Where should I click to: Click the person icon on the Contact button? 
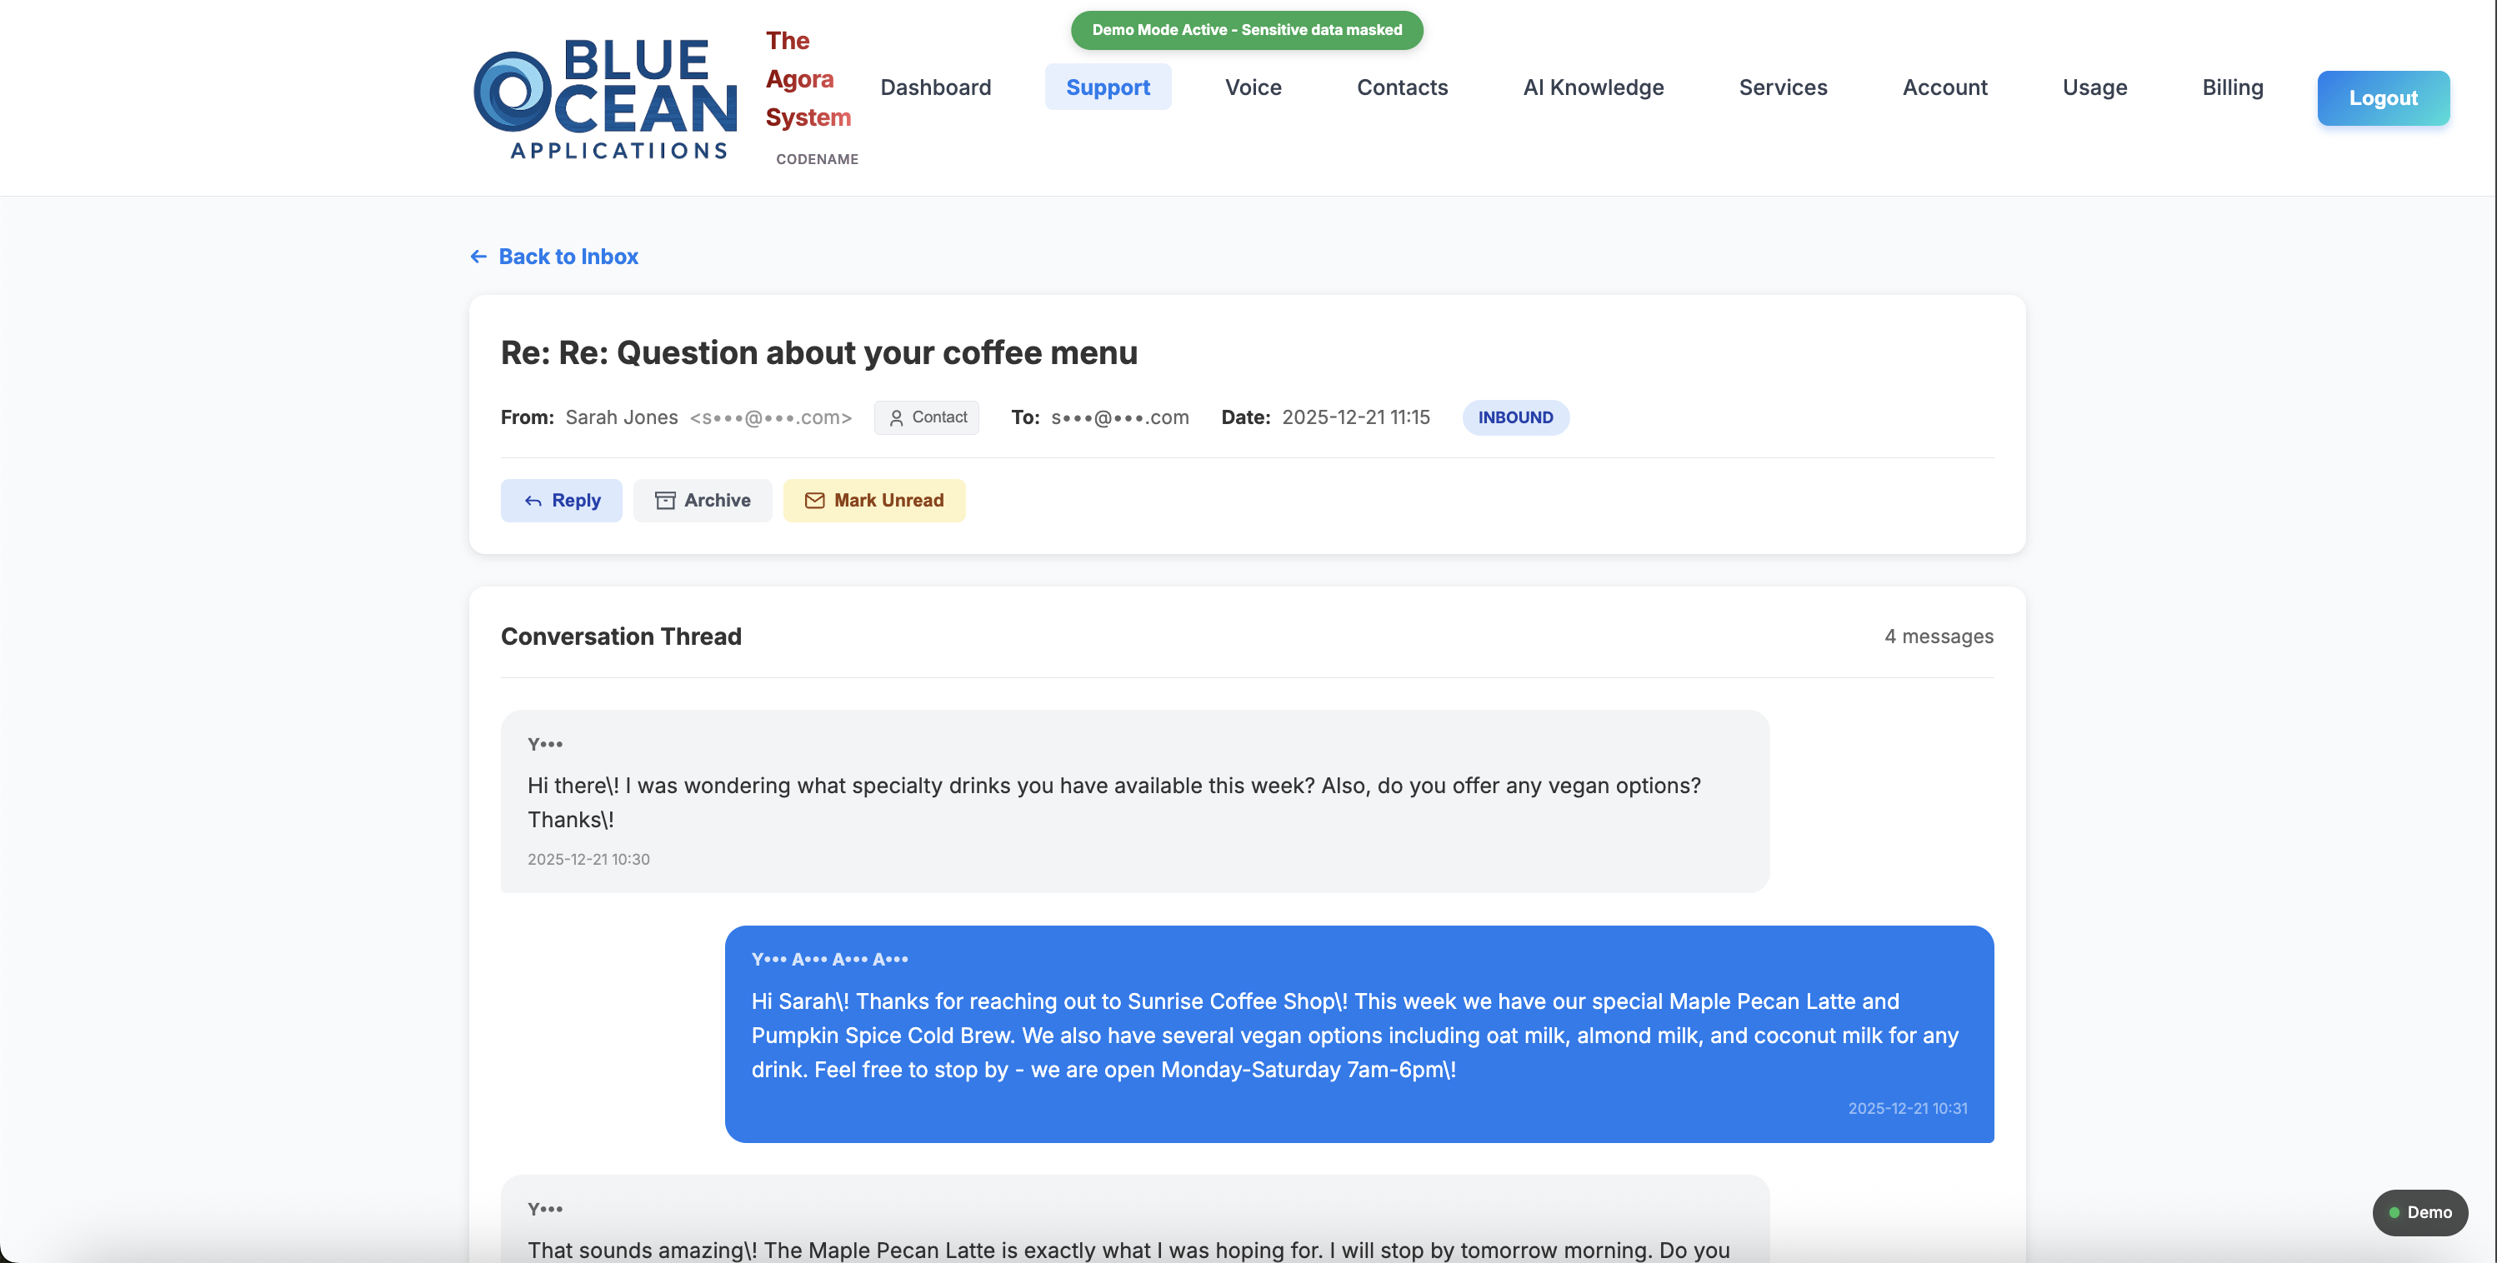(x=897, y=417)
